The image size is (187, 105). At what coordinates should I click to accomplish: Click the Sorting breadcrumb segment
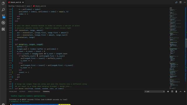click(x=11, y=6)
